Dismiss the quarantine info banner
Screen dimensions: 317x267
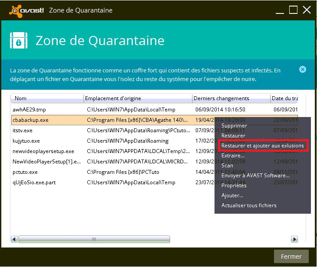pos(302,70)
